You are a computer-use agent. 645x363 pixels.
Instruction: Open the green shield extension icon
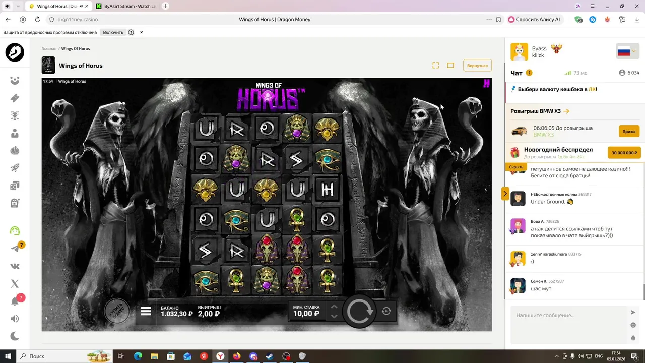coord(578,20)
